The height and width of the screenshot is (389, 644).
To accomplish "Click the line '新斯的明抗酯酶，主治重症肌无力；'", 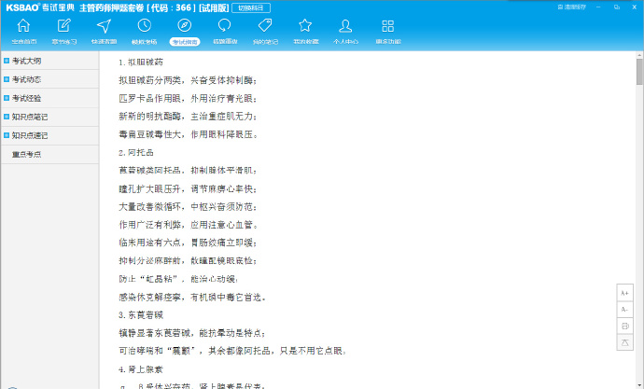I will click(189, 117).
